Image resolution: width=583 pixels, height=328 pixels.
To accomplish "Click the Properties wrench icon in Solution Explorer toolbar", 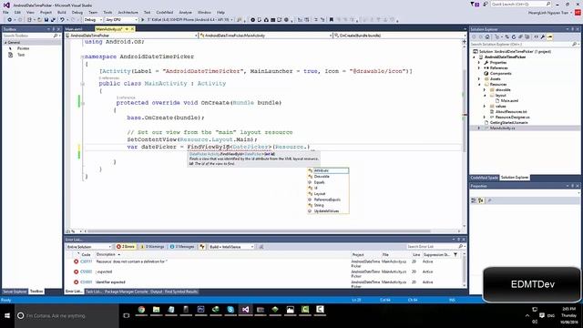I will coord(543,36).
